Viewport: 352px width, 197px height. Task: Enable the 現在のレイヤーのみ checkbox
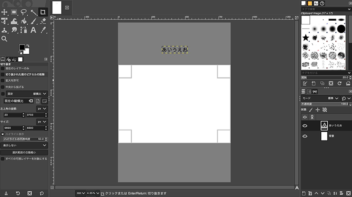pyautogui.click(x=3, y=68)
